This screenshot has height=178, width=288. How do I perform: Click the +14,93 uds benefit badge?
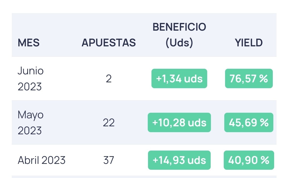[x=179, y=160]
